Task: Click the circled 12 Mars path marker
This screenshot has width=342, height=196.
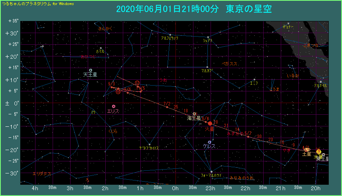Action: tap(137, 83)
